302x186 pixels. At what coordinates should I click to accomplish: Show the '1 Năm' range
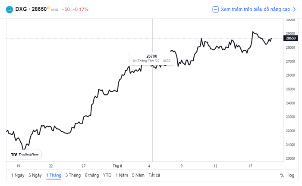122,175
